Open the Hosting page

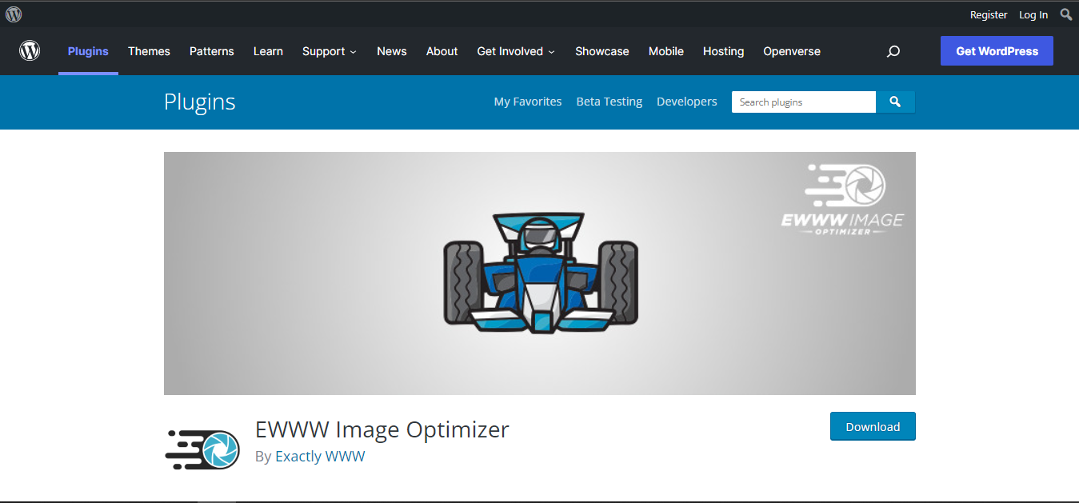[x=724, y=51]
